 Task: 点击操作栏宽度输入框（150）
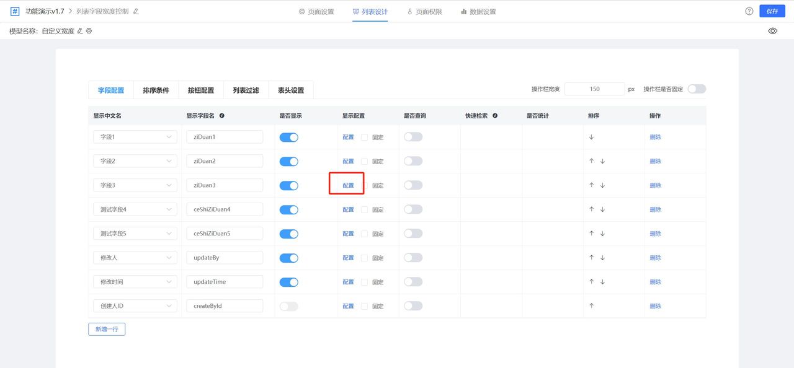click(x=594, y=89)
